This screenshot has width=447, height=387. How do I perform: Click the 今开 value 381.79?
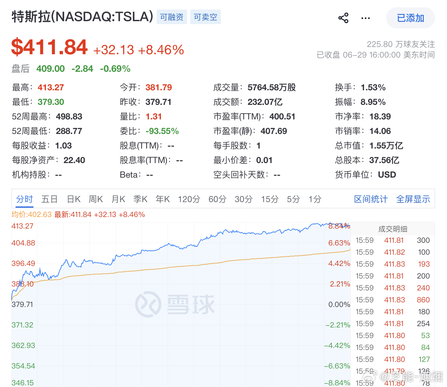point(159,88)
